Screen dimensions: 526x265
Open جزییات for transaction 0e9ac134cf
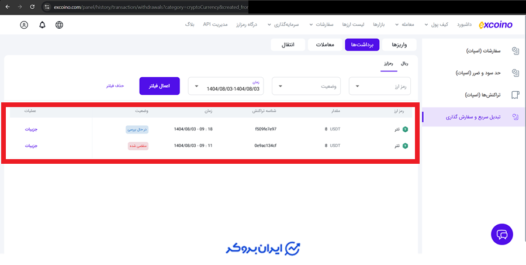(31, 146)
